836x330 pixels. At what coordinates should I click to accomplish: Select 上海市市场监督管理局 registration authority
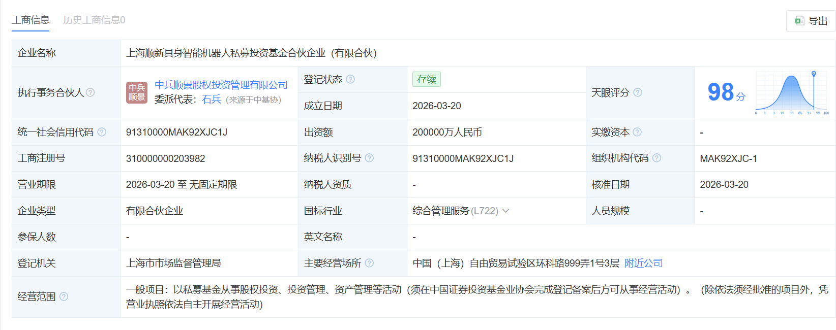(x=173, y=263)
